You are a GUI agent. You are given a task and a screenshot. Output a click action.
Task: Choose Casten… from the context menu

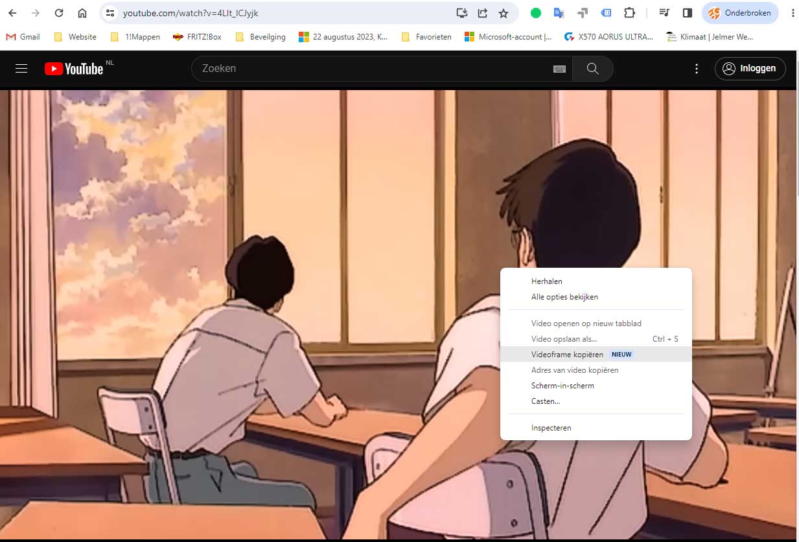click(x=596, y=401)
